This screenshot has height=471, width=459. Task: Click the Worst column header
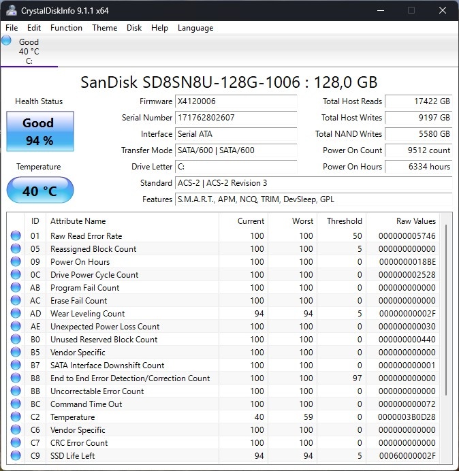[292, 221]
